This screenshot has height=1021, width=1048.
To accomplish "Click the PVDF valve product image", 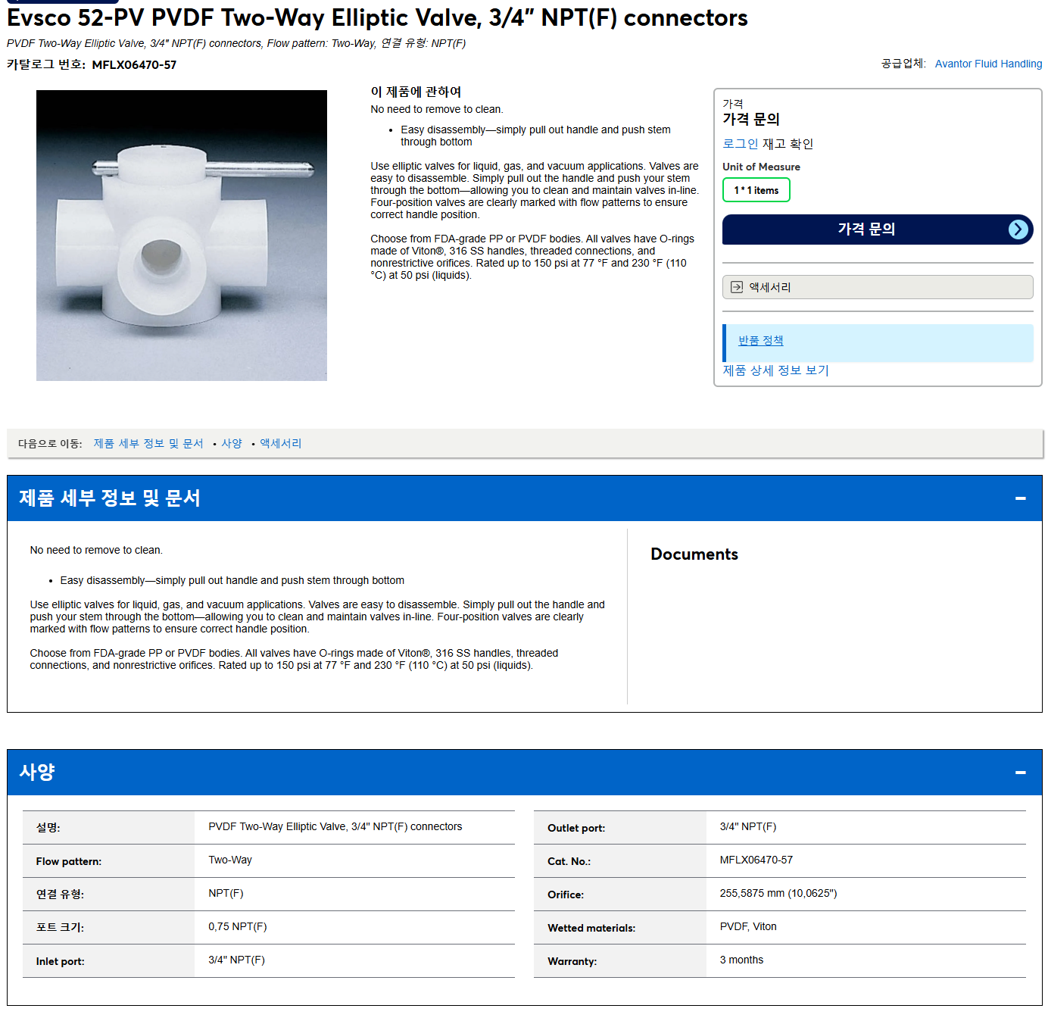I will point(182,236).
